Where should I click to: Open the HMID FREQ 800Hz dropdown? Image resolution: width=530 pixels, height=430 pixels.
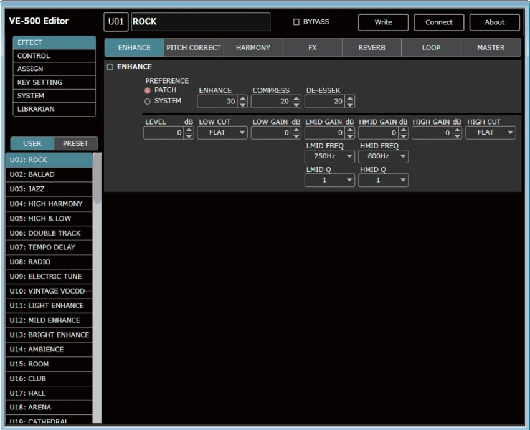click(x=383, y=156)
